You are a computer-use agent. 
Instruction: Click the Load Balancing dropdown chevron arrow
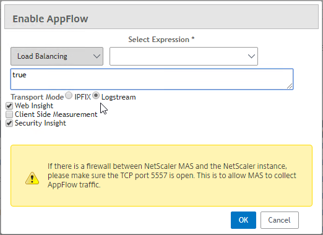point(97,56)
